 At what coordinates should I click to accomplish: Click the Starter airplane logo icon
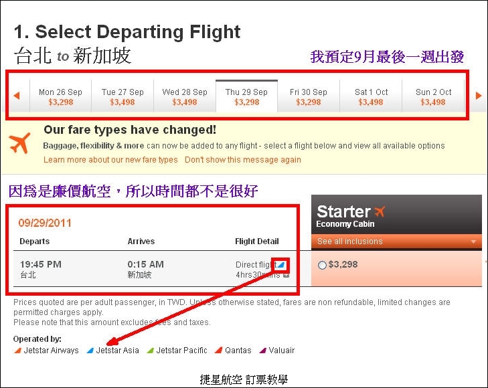(380, 211)
